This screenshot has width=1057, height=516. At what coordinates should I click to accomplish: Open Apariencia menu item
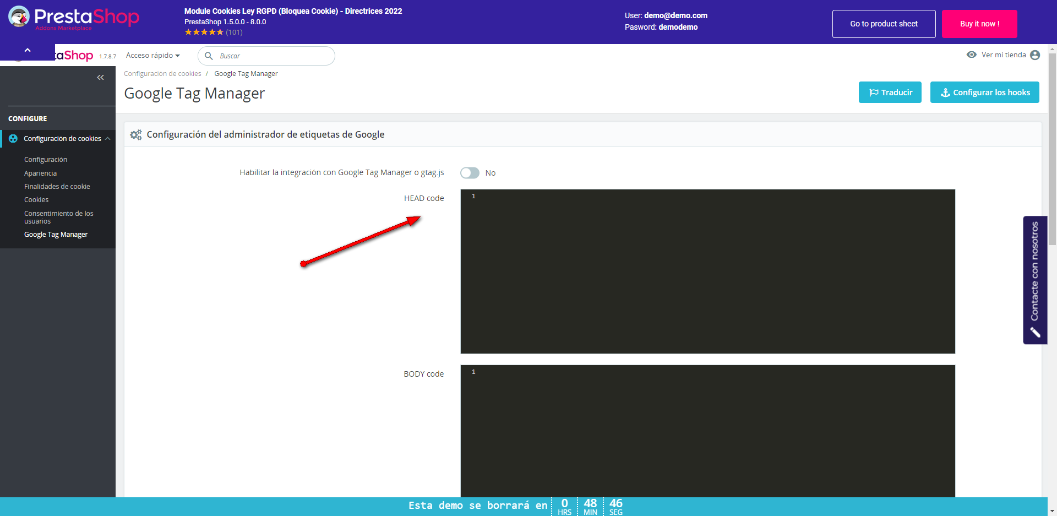coord(41,173)
